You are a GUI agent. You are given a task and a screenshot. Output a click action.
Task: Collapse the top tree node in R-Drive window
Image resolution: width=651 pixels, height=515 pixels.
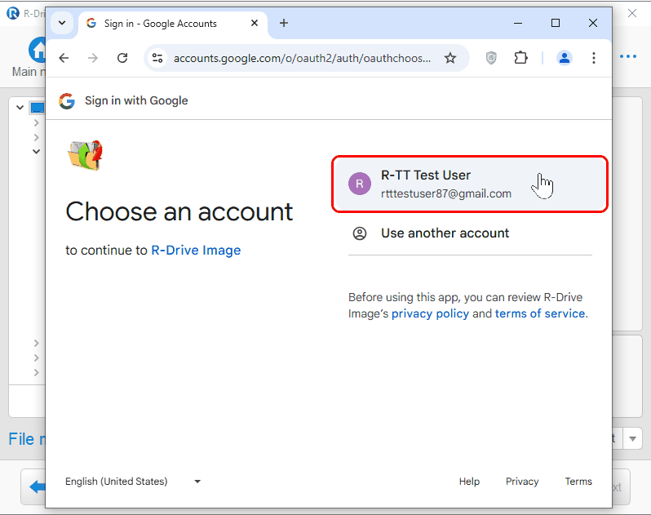20,108
